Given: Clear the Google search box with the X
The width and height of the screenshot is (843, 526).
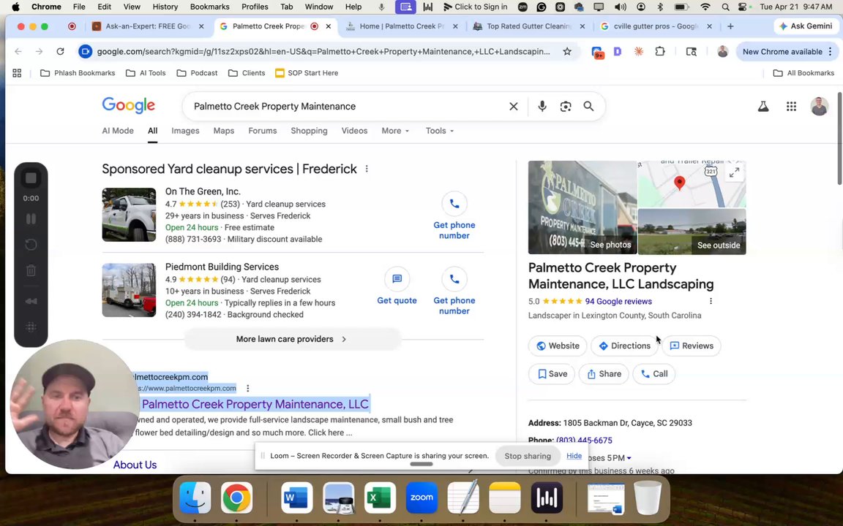Looking at the screenshot, I should 514,106.
